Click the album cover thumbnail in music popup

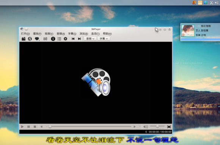coord(188,31)
